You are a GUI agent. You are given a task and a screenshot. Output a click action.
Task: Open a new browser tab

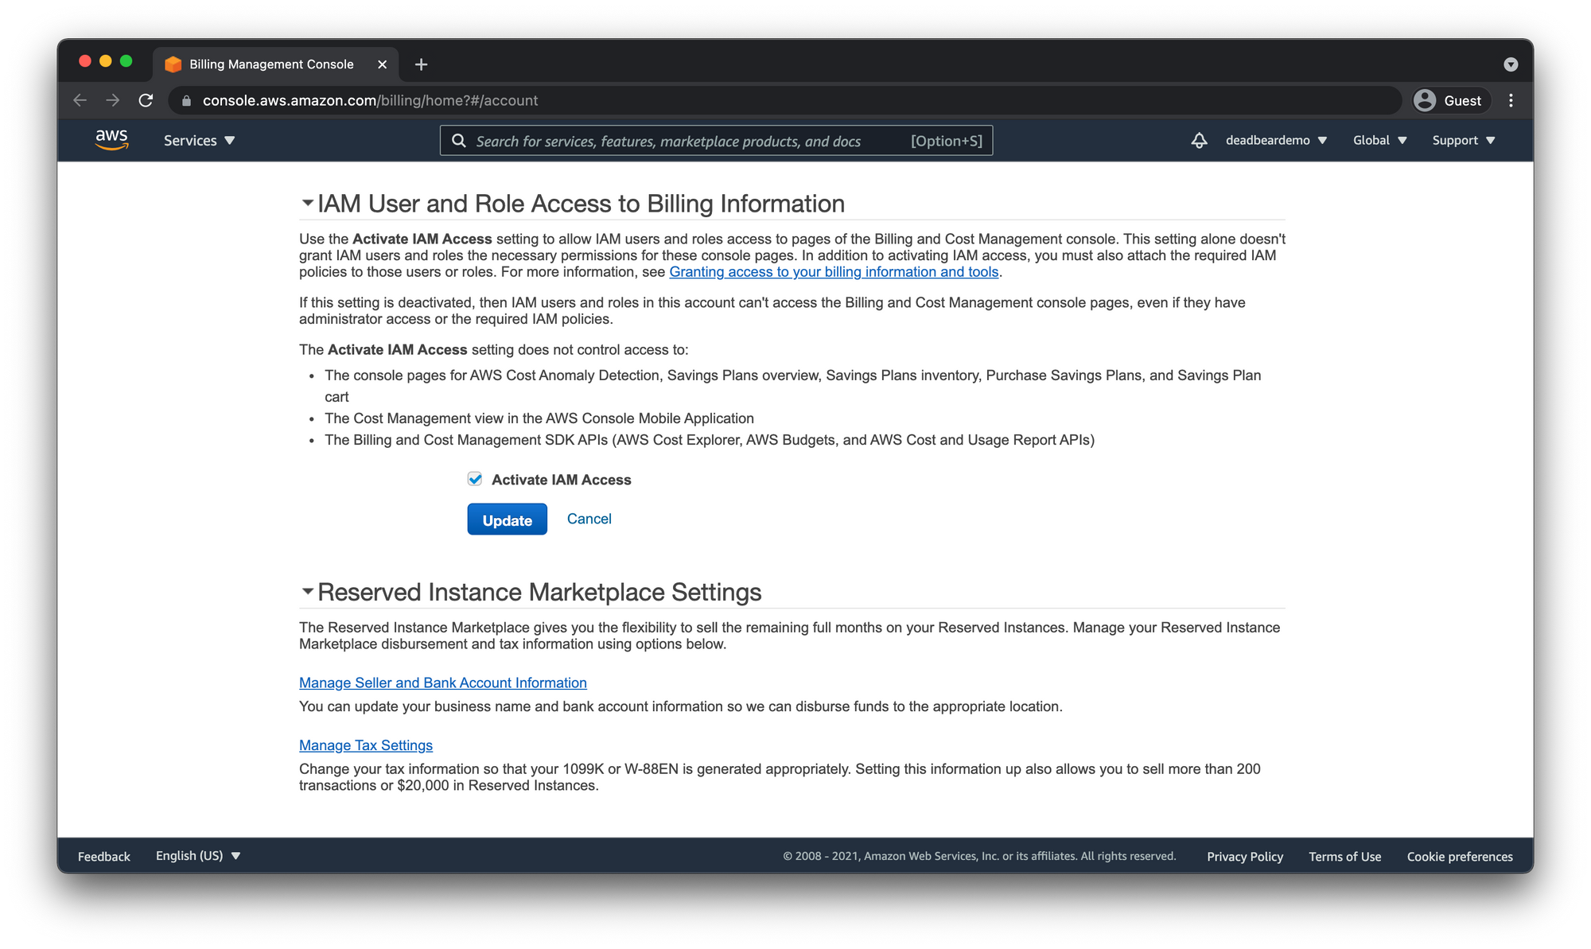coord(421,64)
